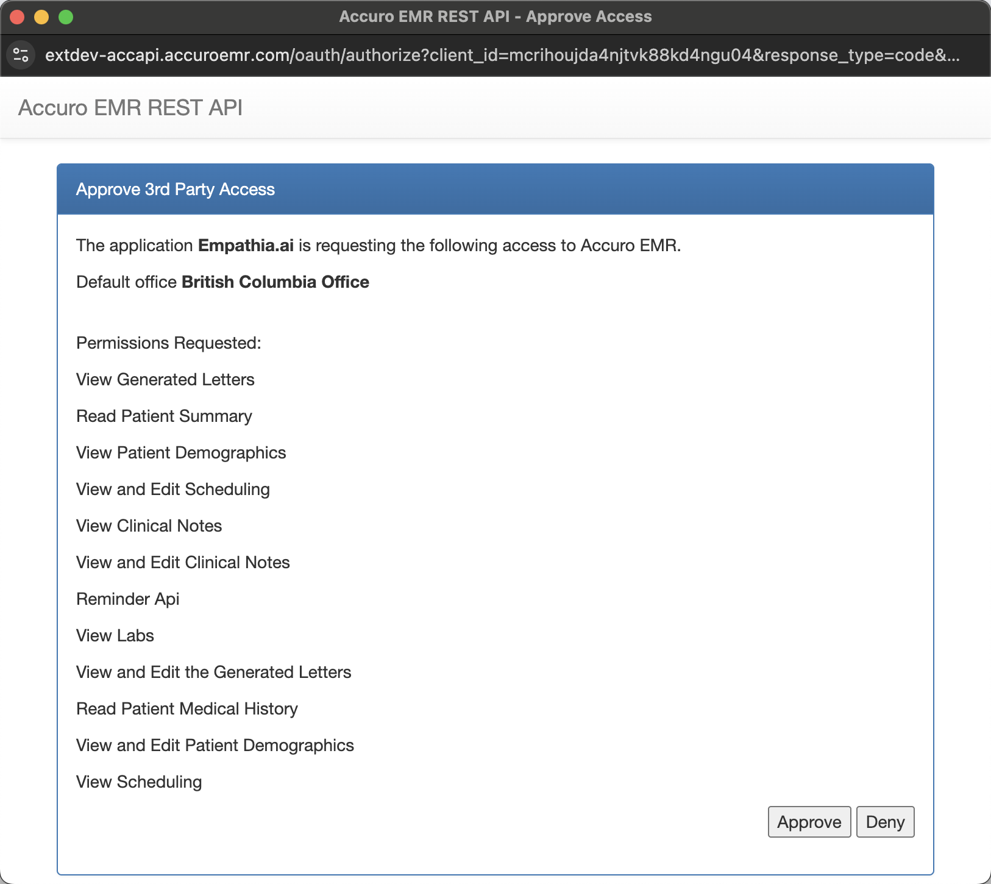
Task: Click the Permissions Requested: label
Action: click(169, 343)
